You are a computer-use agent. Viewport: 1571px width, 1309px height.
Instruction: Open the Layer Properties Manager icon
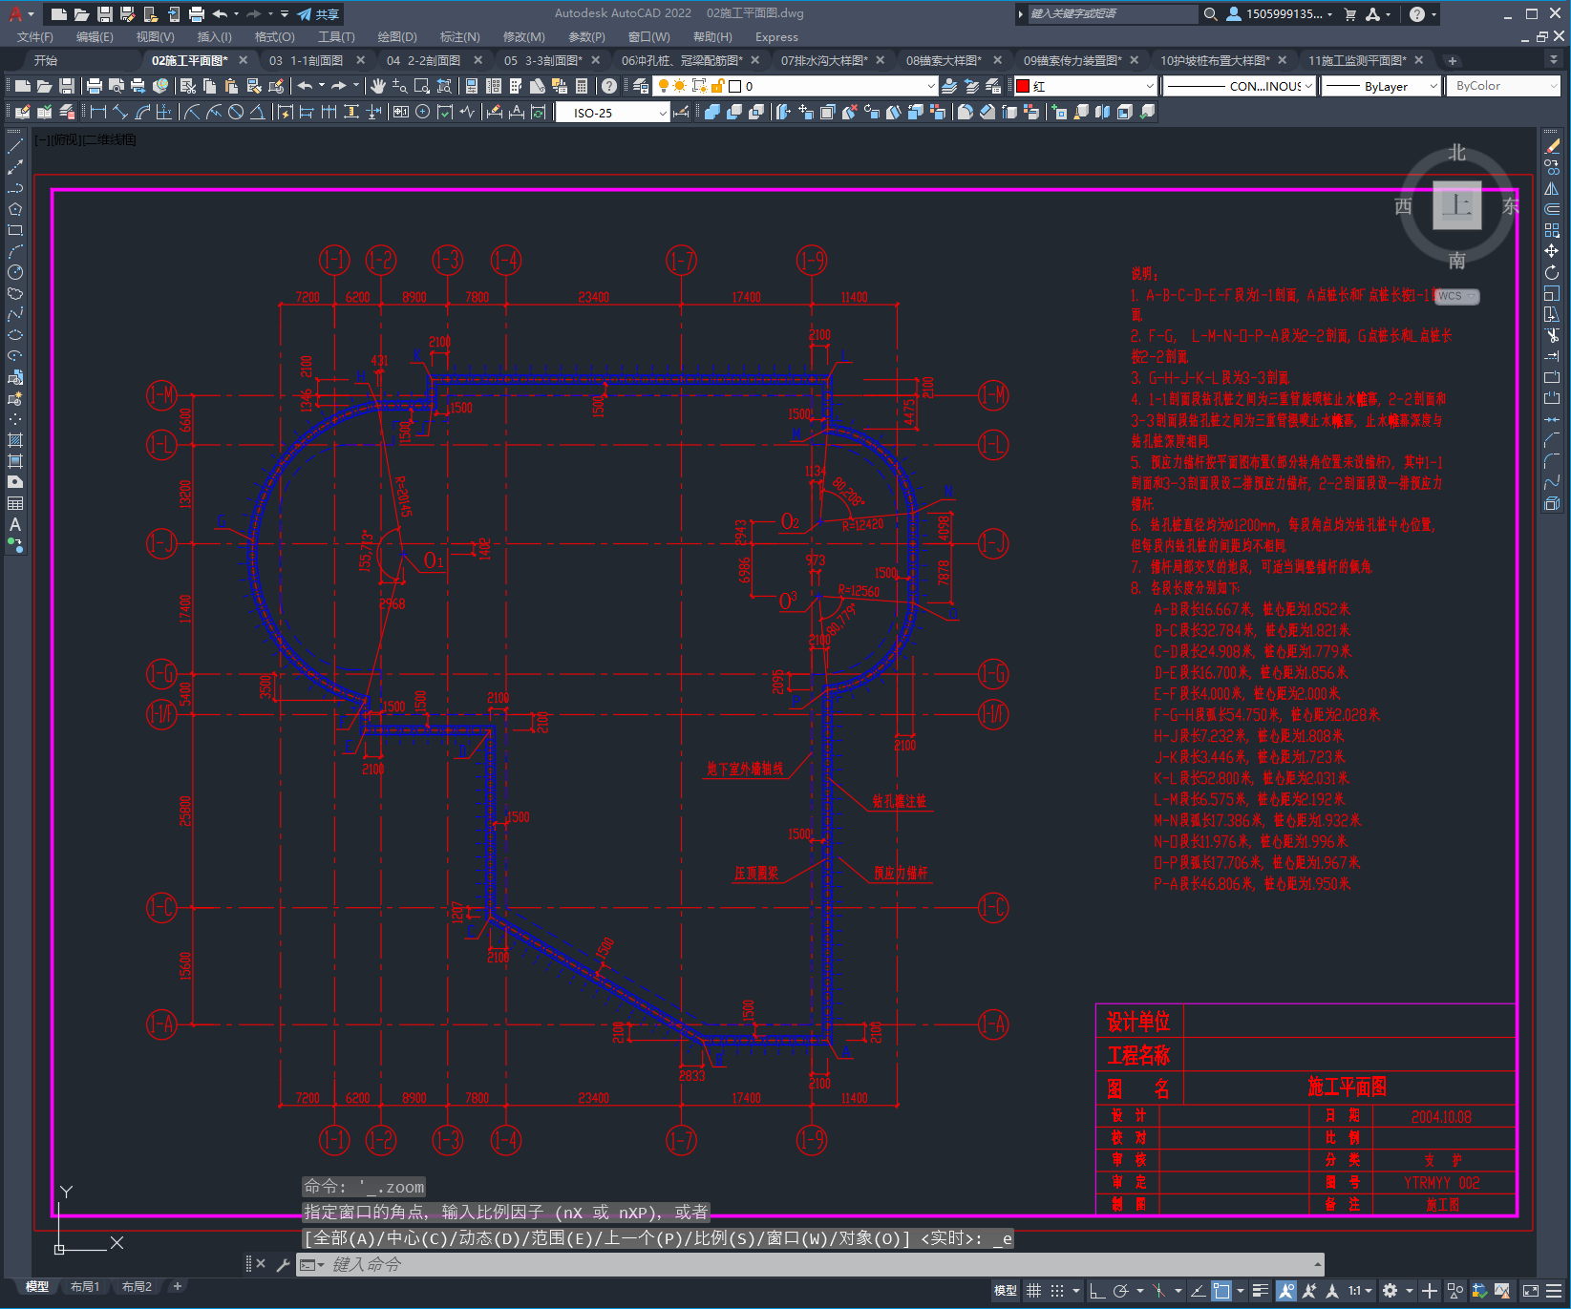point(641,86)
